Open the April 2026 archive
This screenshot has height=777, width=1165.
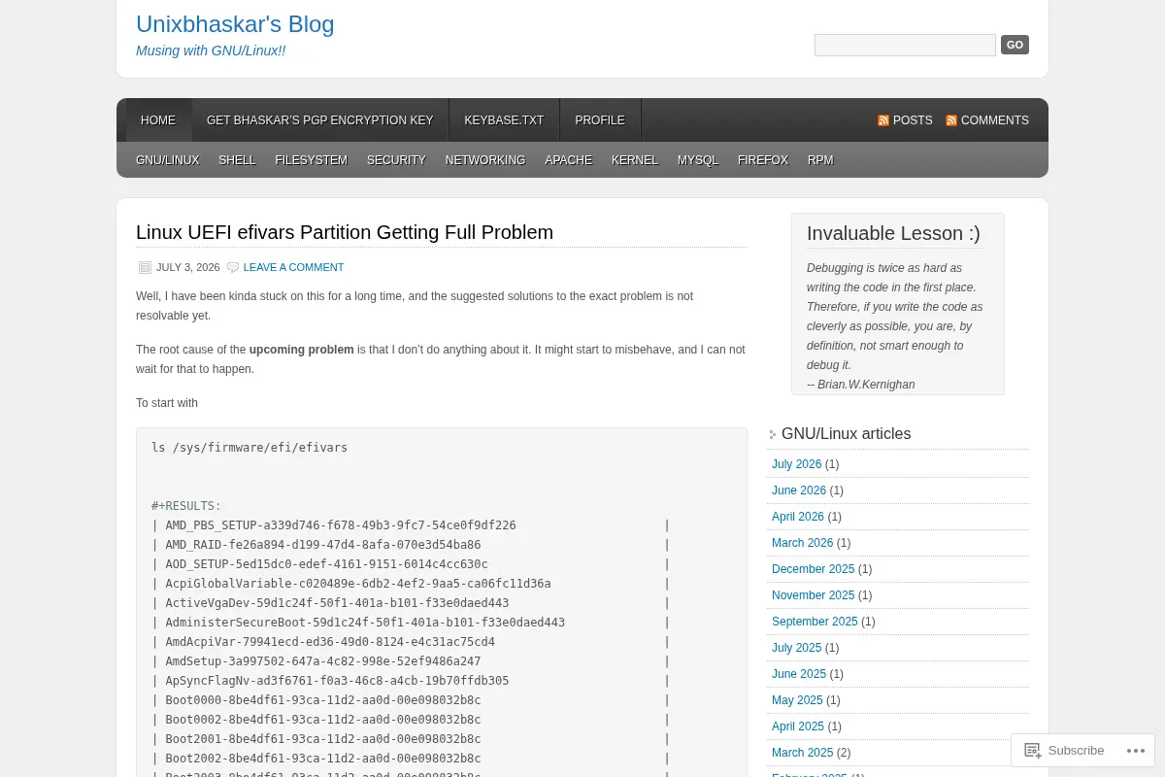pos(798,517)
